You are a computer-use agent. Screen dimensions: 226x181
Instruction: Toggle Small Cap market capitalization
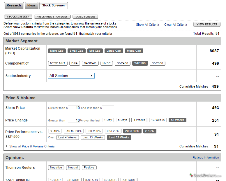click(76, 51)
